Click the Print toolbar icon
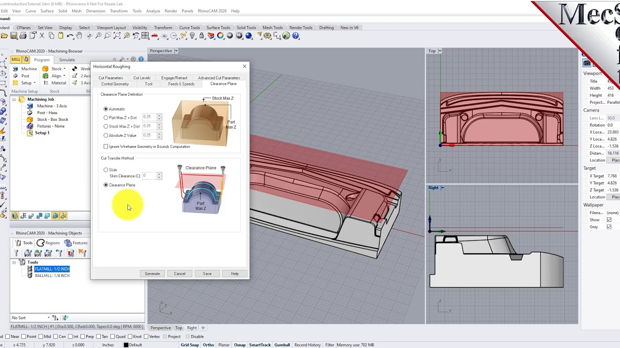This screenshot has height=348, width=620. (x=23, y=36)
